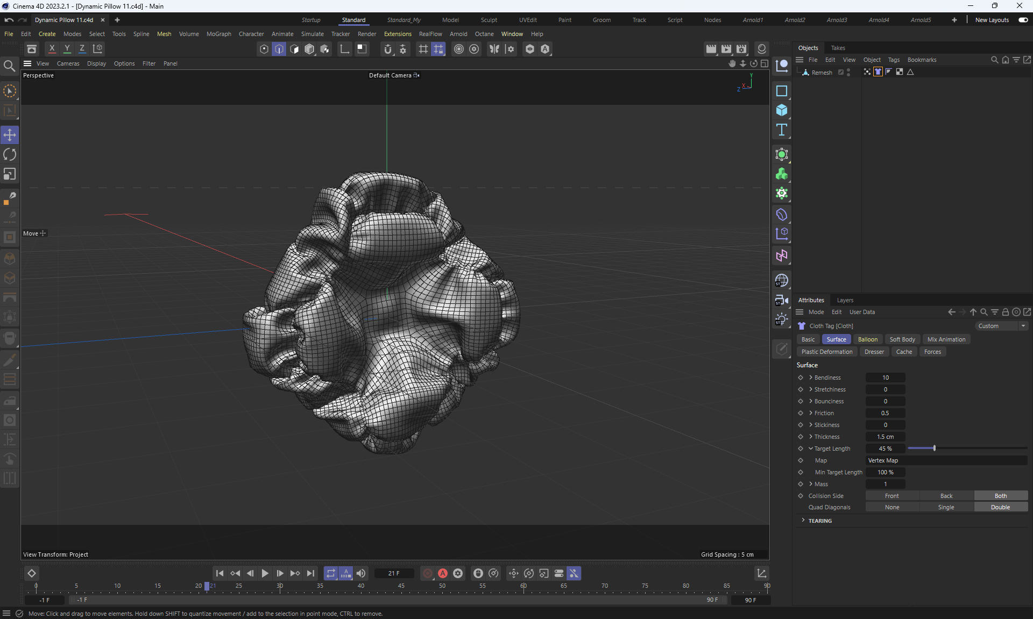Click the Play Forwards button
Image resolution: width=1033 pixels, height=619 pixels.
(265, 573)
